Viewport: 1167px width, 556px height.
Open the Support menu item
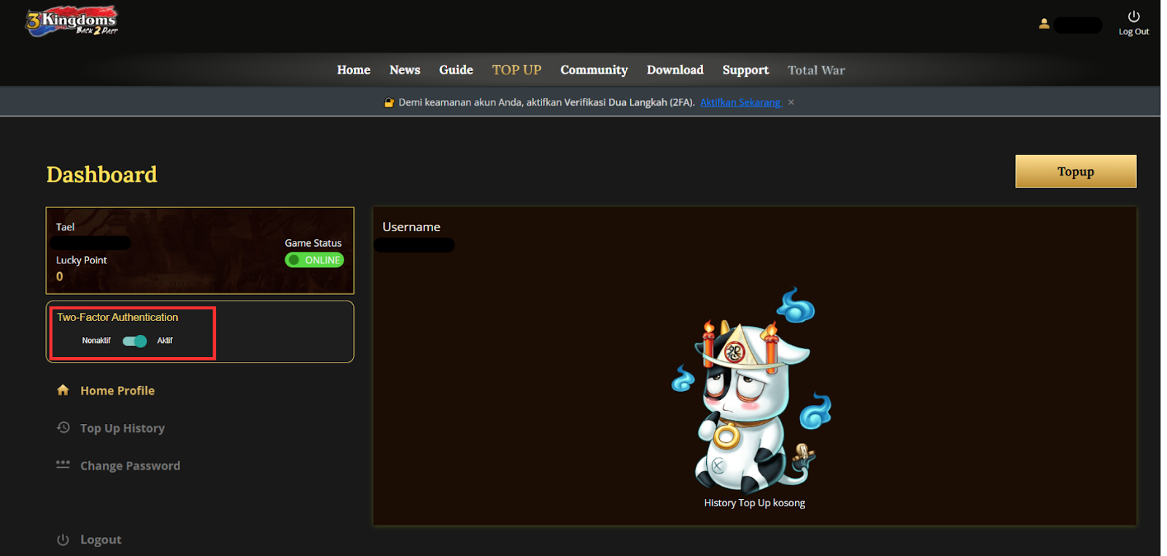point(745,70)
